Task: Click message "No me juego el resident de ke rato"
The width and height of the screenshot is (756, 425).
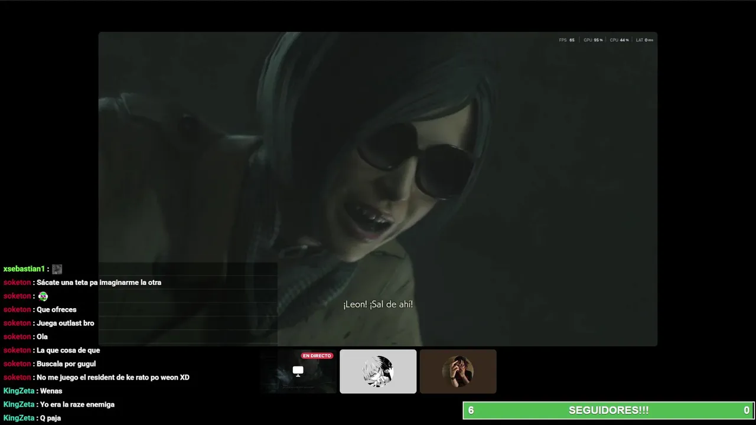Action: 113,378
